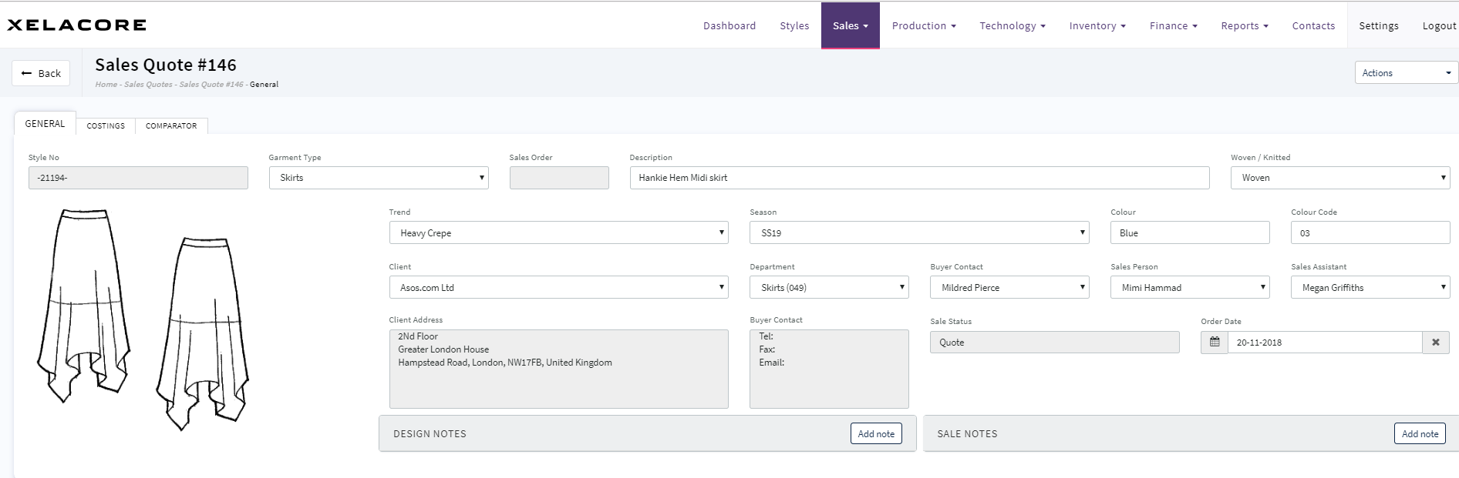The width and height of the screenshot is (1459, 478).
Task: Clear the Order Date with X icon
Action: click(1435, 343)
